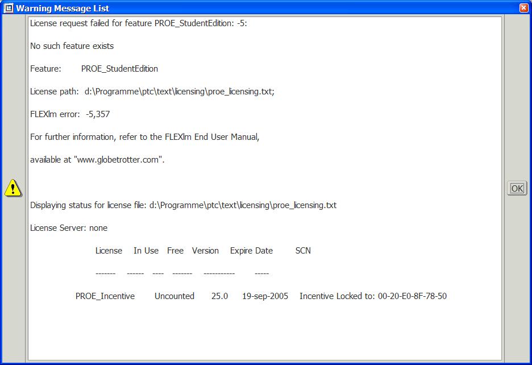Viewport: 532px width, 365px height.
Task: Select the 'License Server: none' line
Action: point(69,228)
